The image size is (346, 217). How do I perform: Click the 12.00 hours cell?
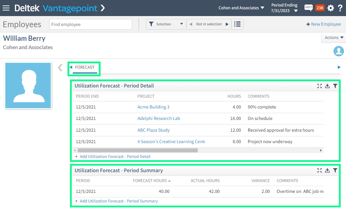[x=236, y=130]
